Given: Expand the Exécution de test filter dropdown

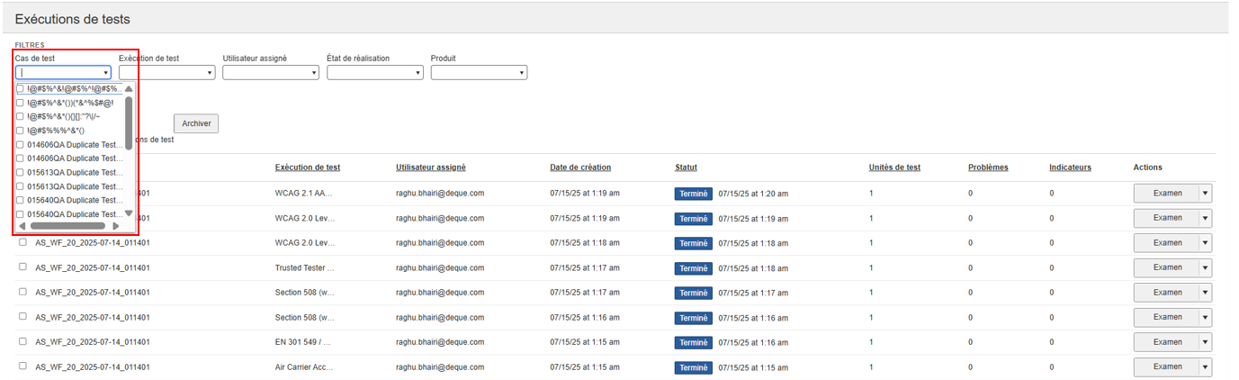Looking at the screenshot, I should (x=166, y=73).
